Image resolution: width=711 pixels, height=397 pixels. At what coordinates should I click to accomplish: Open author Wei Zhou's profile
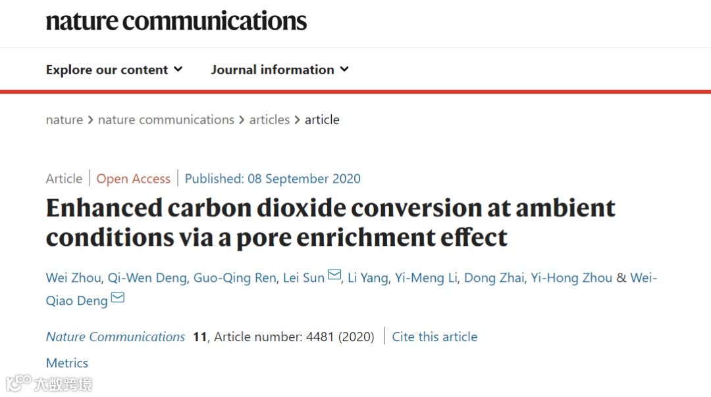point(72,278)
